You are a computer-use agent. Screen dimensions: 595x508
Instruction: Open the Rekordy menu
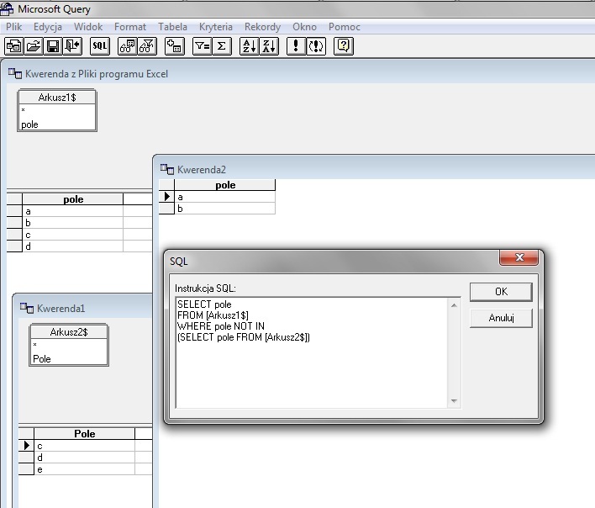click(262, 27)
